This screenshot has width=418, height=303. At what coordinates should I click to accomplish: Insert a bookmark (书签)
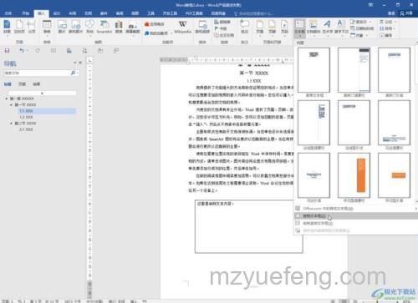tap(221, 28)
